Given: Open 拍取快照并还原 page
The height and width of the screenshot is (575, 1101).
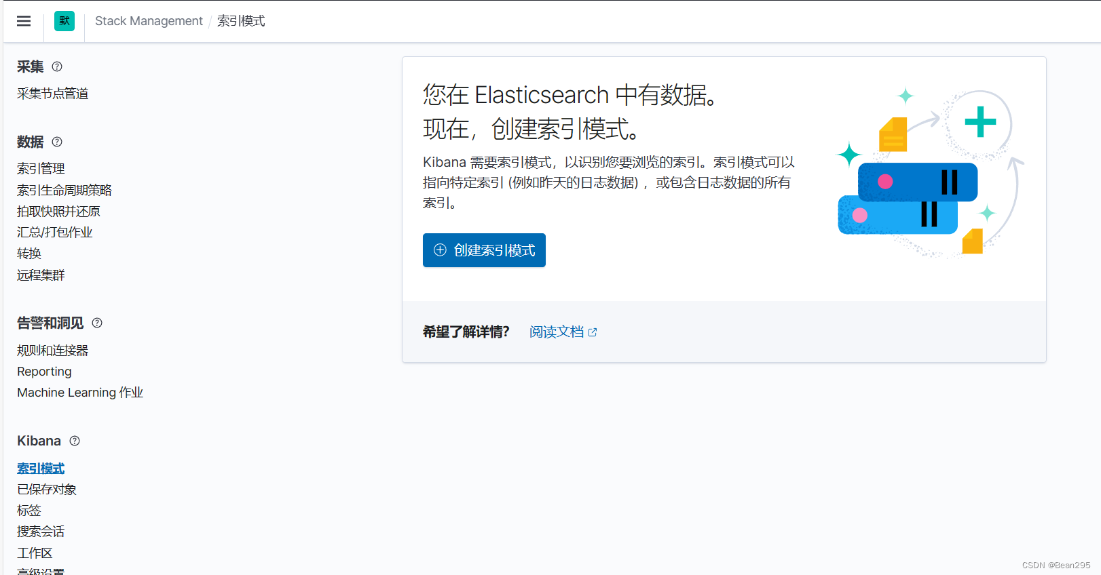Looking at the screenshot, I should 58,211.
